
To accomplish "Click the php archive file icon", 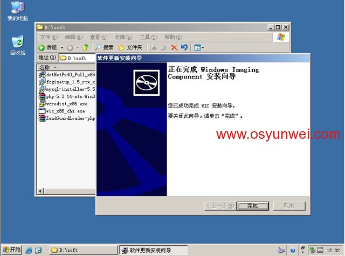I will click(x=42, y=96).
